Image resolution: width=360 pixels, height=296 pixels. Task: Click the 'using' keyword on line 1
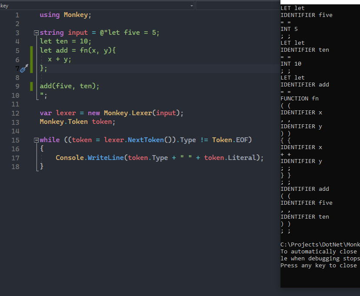50,15
